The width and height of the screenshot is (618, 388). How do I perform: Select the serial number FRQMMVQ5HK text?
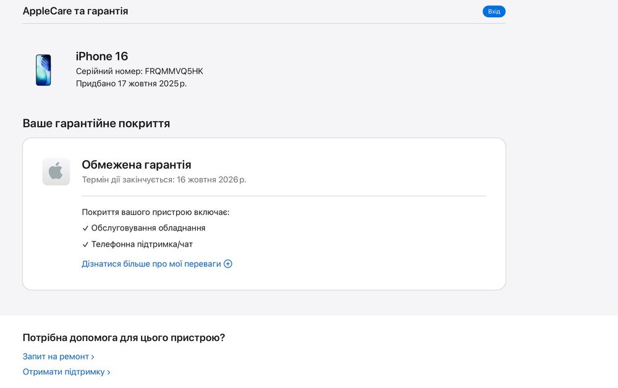tap(174, 71)
